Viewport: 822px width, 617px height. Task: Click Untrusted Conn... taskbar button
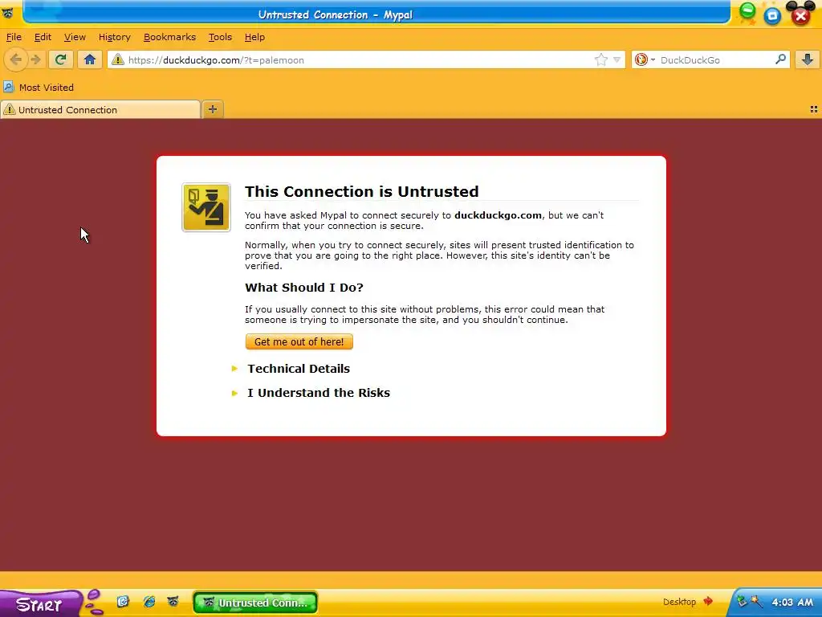click(x=255, y=603)
